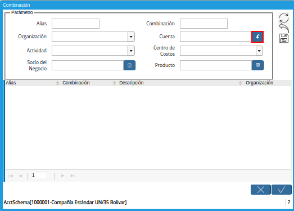Expand the Organización dropdown
The image size is (294, 211).
coord(131,37)
